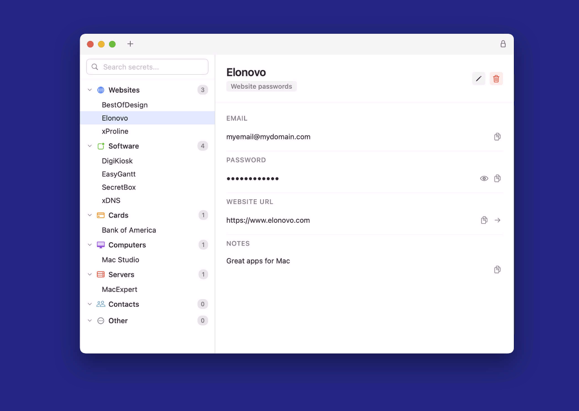Screen dimensions: 579x411
Task: Click the green zoom window button
Action: 112,44
